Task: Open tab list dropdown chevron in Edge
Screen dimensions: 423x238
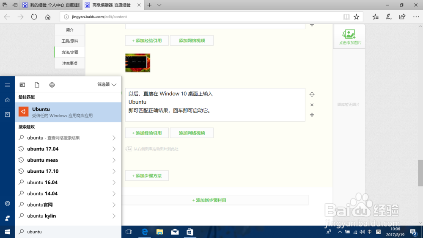Action: click(x=159, y=5)
